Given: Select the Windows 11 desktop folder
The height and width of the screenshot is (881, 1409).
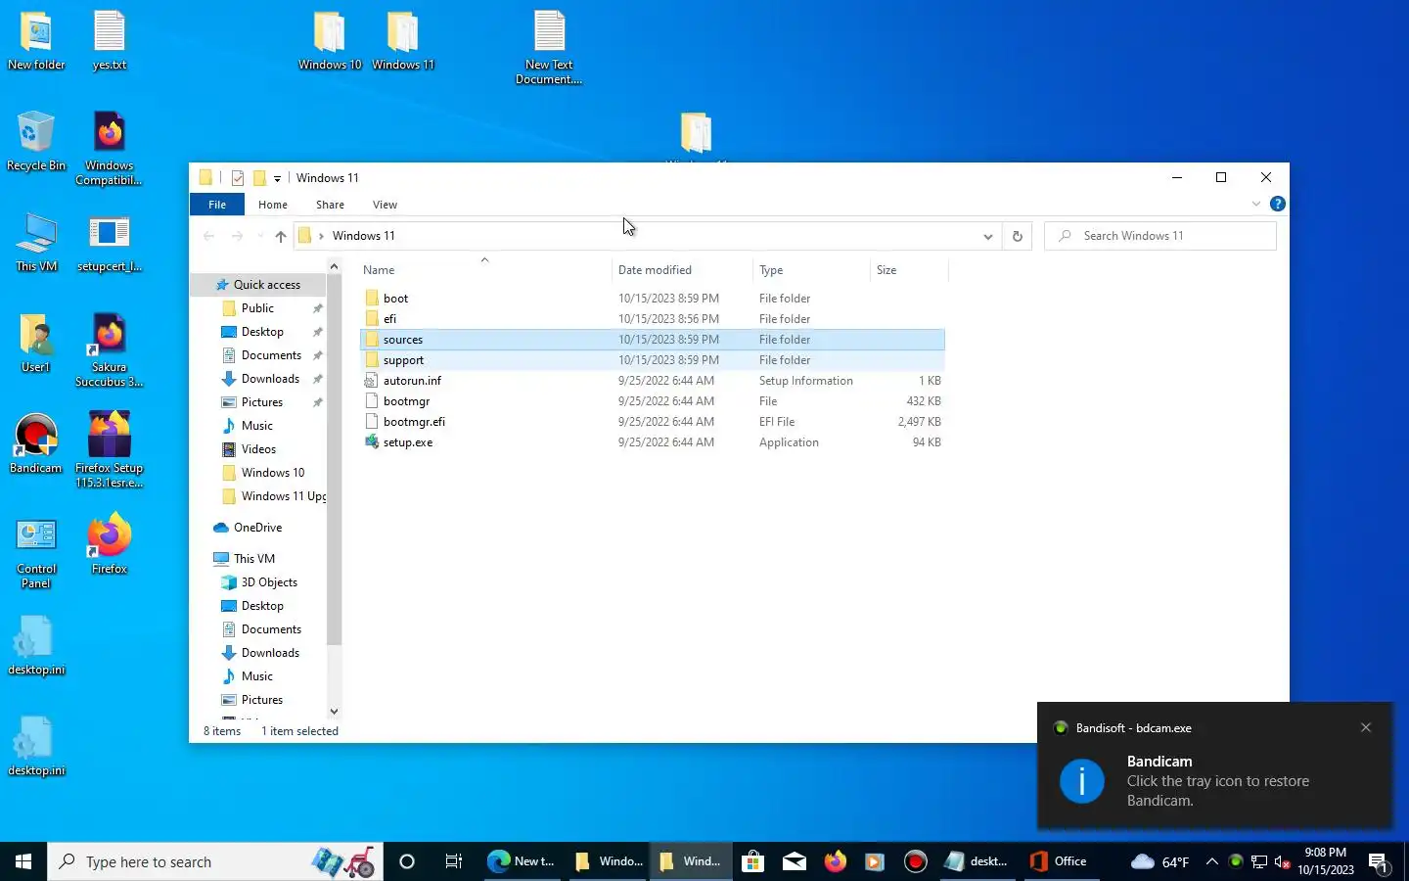Looking at the screenshot, I should pyautogui.click(x=403, y=41).
